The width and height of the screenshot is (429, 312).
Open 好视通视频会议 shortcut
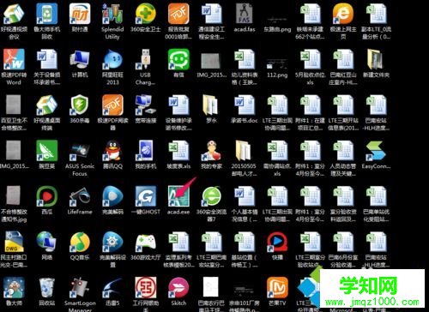[x=14, y=14]
